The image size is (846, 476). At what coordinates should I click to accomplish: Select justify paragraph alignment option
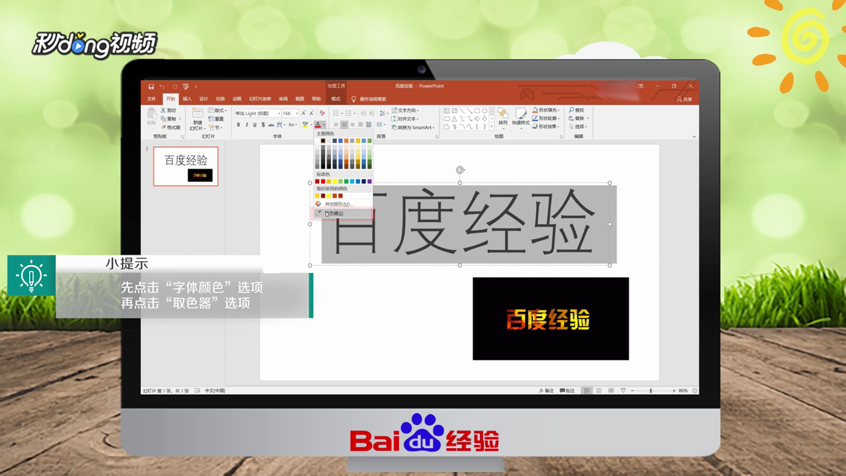[x=360, y=125]
